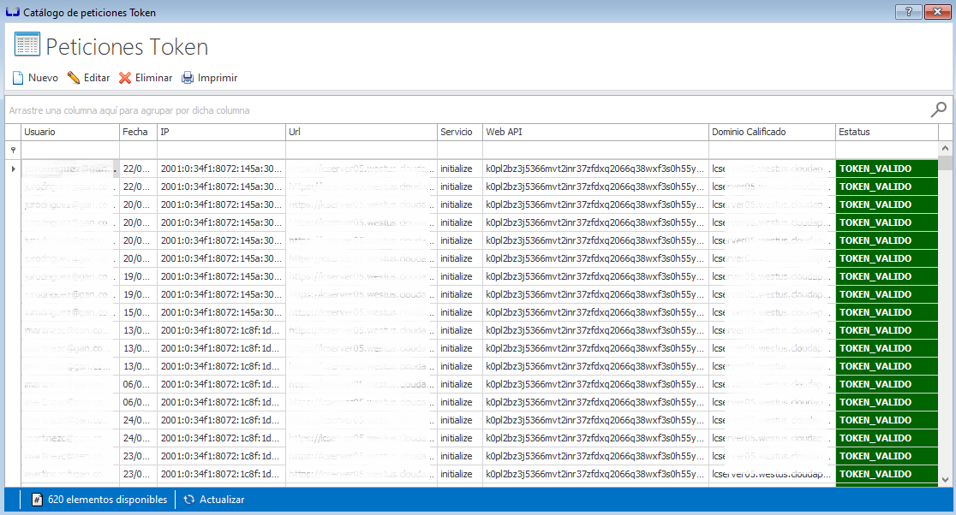Click the Imprimir printer icon

point(188,78)
